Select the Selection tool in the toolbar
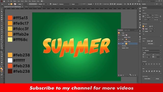The image size is (163, 92). tap(2, 9)
